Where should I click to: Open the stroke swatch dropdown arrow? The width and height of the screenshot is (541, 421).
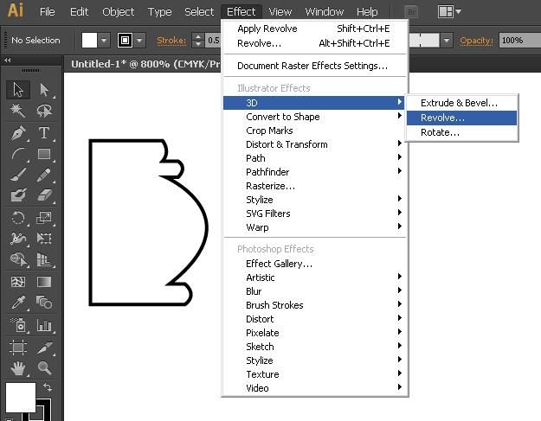pos(139,41)
